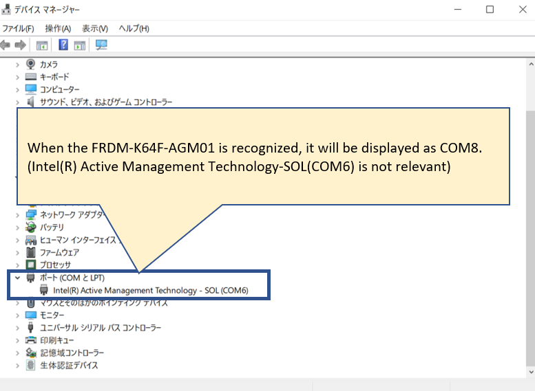The width and height of the screenshot is (535, 391).
Task: Expand the サウンド、ビデオ category
Action: (17, 102)
